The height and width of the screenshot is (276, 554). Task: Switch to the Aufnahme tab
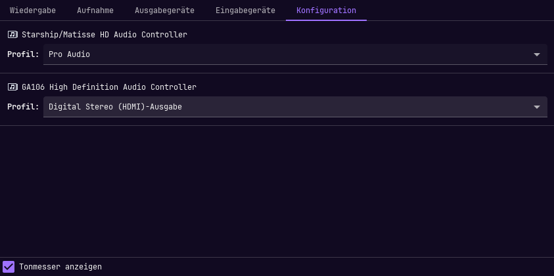(x=95, y=10)
